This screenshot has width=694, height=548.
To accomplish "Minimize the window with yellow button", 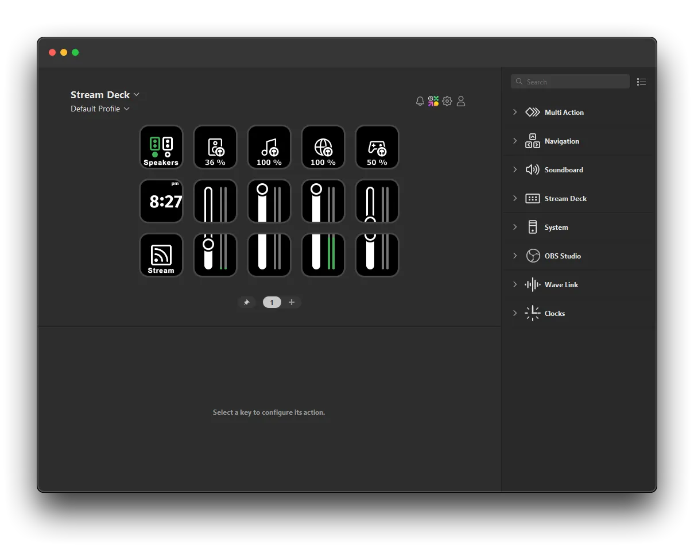I will [x=64, y=52].
